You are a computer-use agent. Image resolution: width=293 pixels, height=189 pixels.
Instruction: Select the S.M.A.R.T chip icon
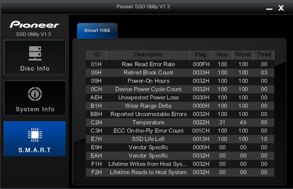point(35,135)
